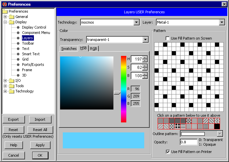Pick the small ovals fill pattern
Viewport: 229px width, 162px height.
(172, 126)
